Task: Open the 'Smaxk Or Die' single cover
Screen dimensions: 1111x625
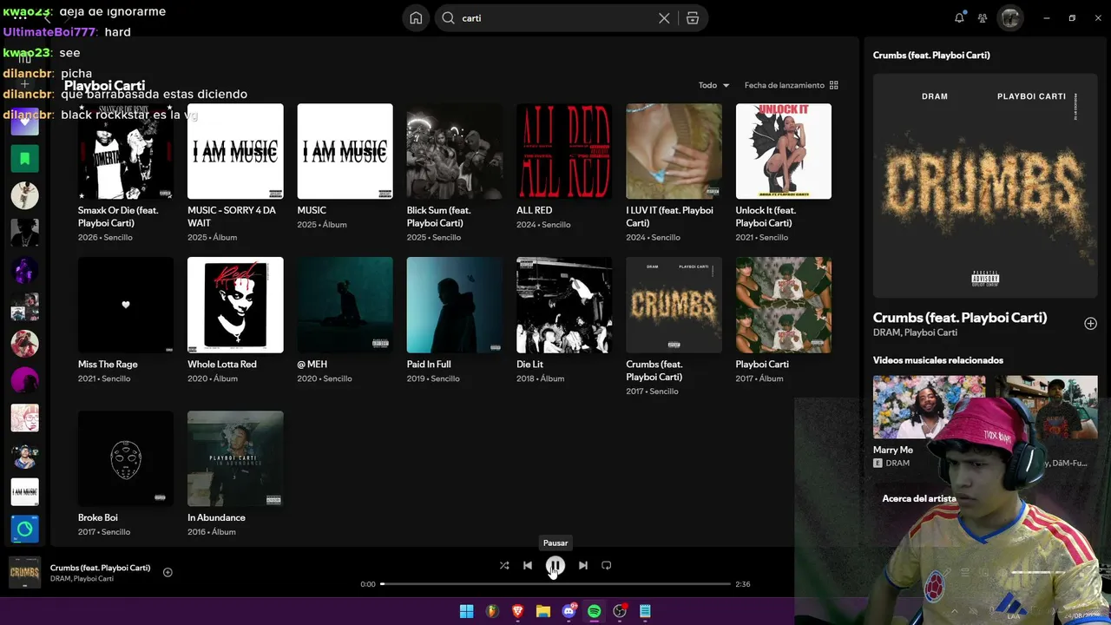Action: pos(126,151)
